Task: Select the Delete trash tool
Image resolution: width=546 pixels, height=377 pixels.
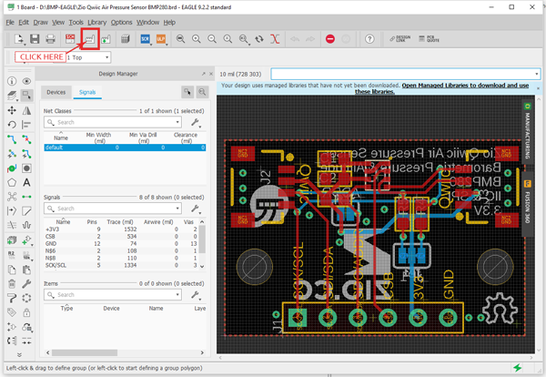Action: point(12,284)
